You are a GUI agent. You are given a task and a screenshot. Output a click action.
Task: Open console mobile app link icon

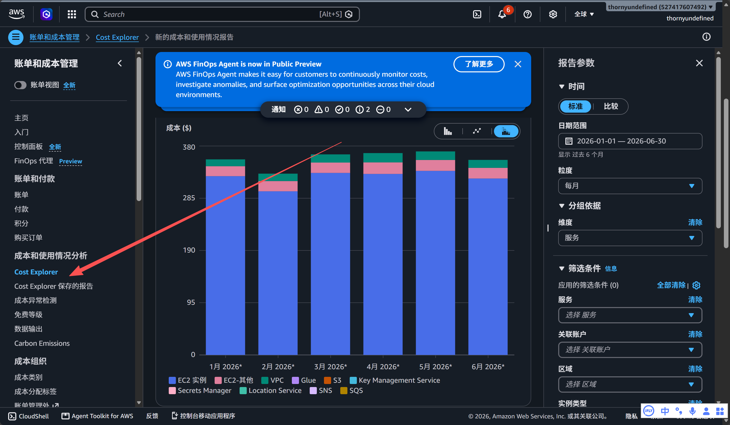(175, 416)
